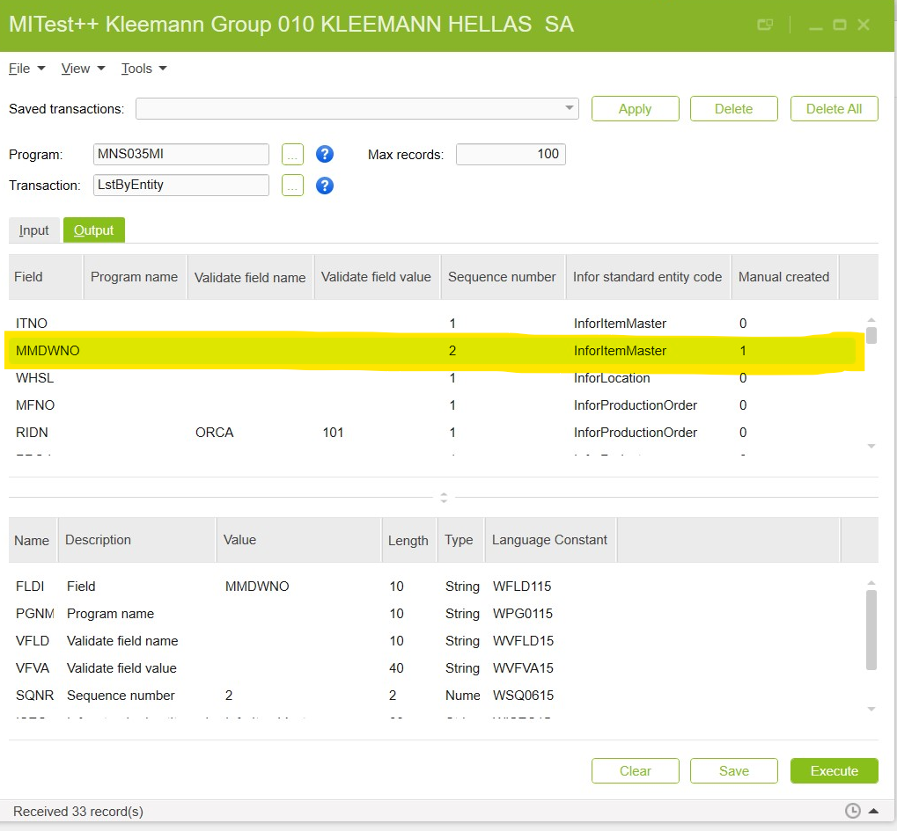Browse transactions with the ellipsis button beside LstByEntity
The height and width of the screenshot is (831, 897).
pyautogui.click(x=292, y=186)
